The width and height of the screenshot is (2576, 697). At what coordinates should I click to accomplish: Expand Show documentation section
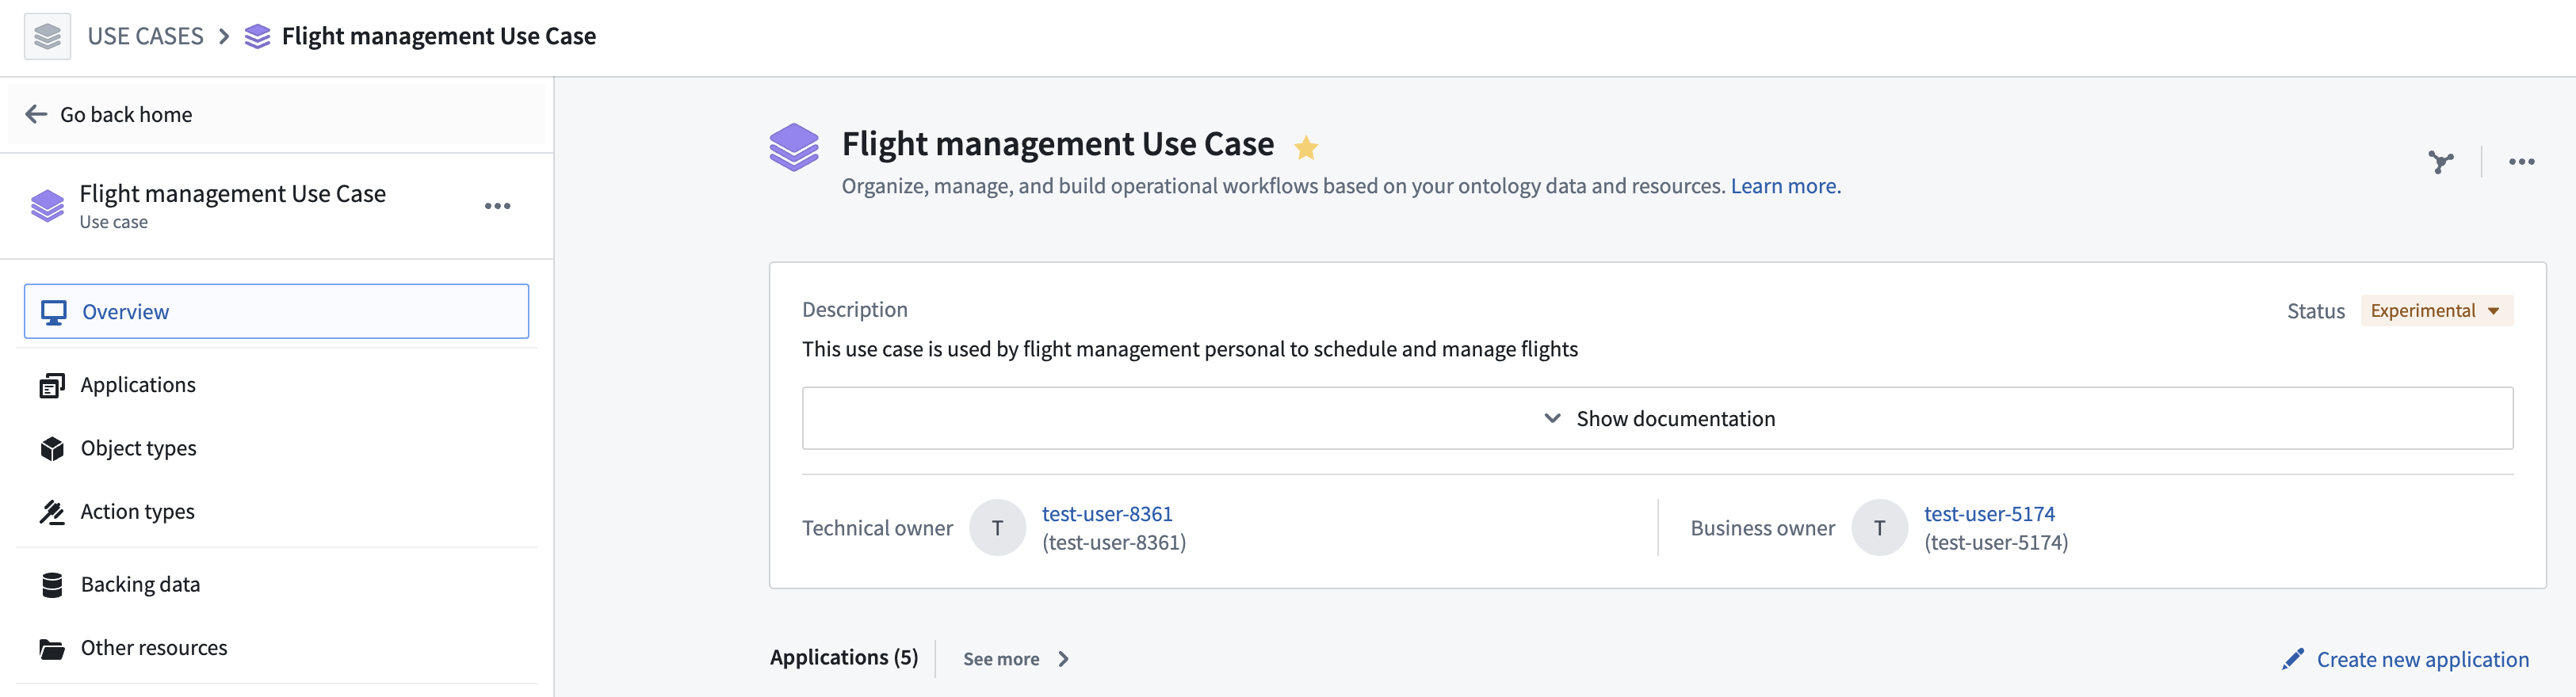point(1657,418)
